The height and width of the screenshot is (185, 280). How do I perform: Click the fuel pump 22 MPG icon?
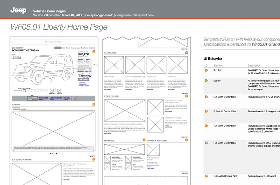(x=79, y=76)
